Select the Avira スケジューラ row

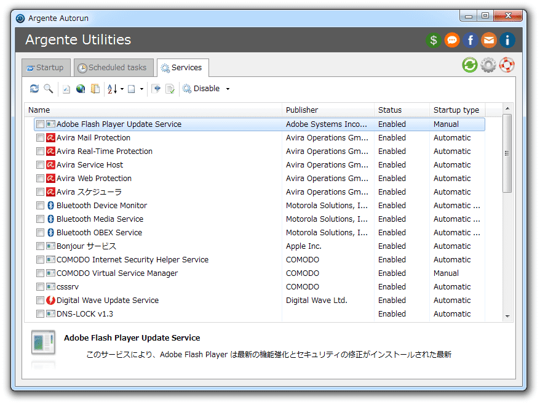point(260,192)
